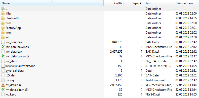Click the 'Textdokument' type cell

pyautogui.click(x=155, y=80)
